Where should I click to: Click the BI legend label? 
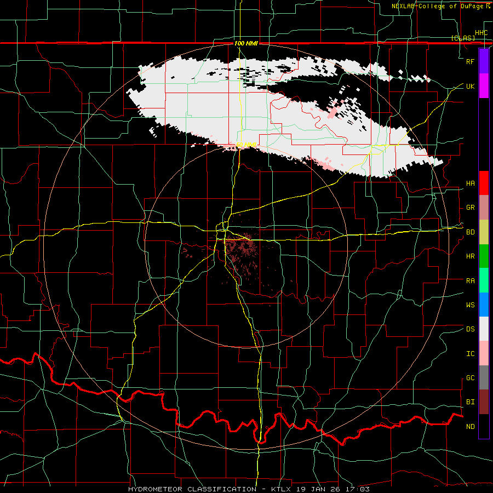(x=471, y=402)
